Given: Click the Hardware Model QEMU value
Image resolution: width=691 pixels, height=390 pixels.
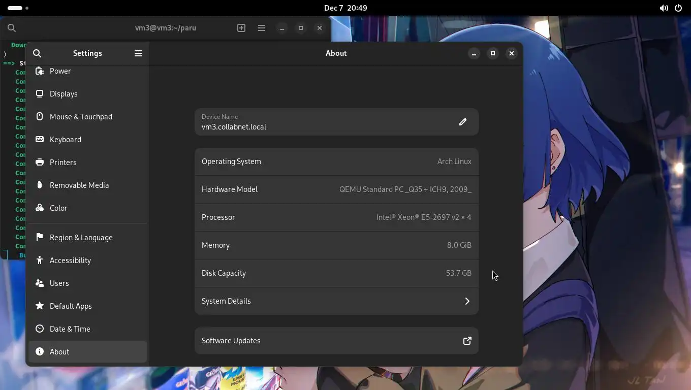Looking at the screenshot, I should (x=405, y=189).
